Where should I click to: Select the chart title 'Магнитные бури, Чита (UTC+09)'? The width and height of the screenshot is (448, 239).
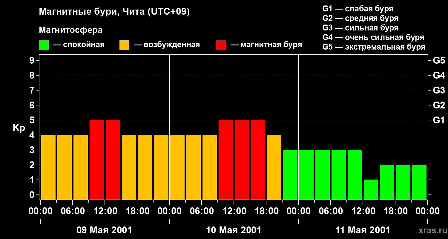click(x=114, y=12)
